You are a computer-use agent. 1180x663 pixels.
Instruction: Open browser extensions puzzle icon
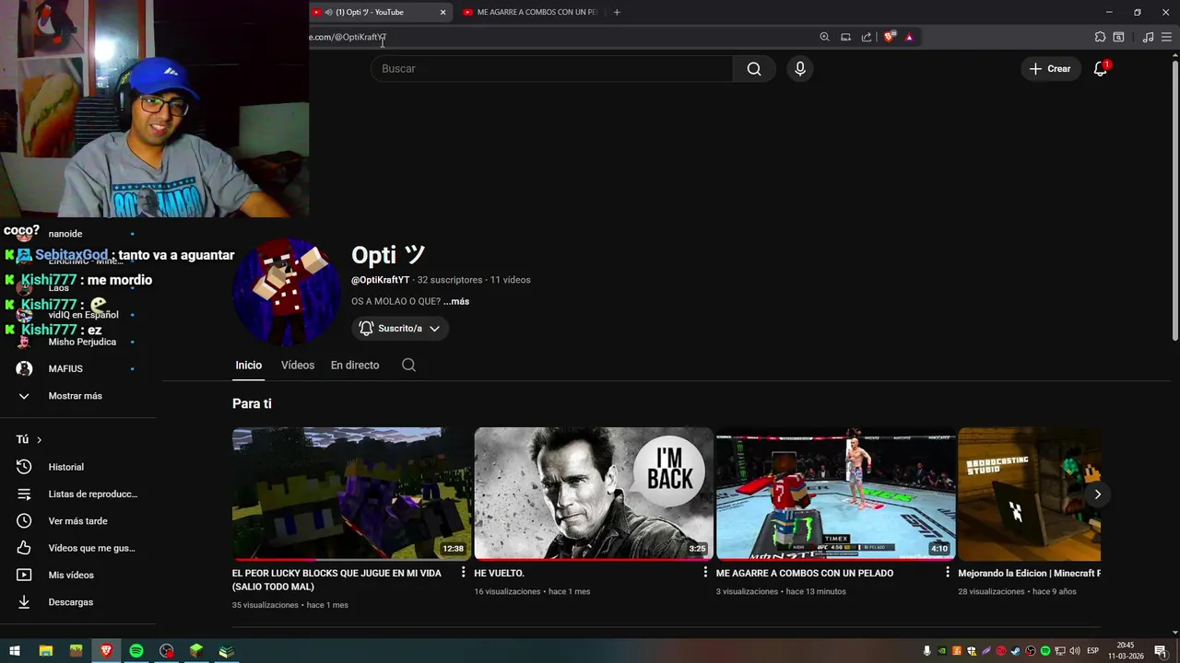click(x=1100, y=37)
